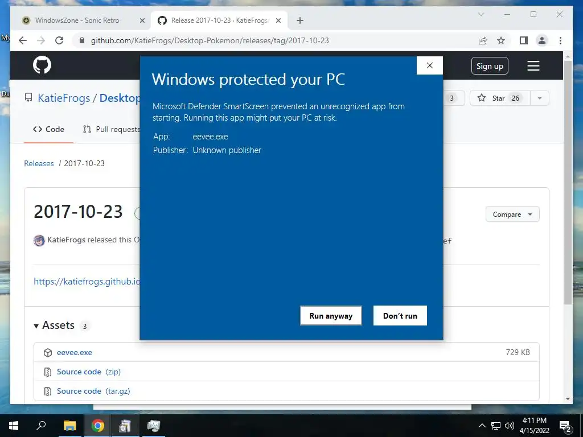Share this page icon in address bar
Viewport: 583px width, 437px height.
tap(483, 40)
